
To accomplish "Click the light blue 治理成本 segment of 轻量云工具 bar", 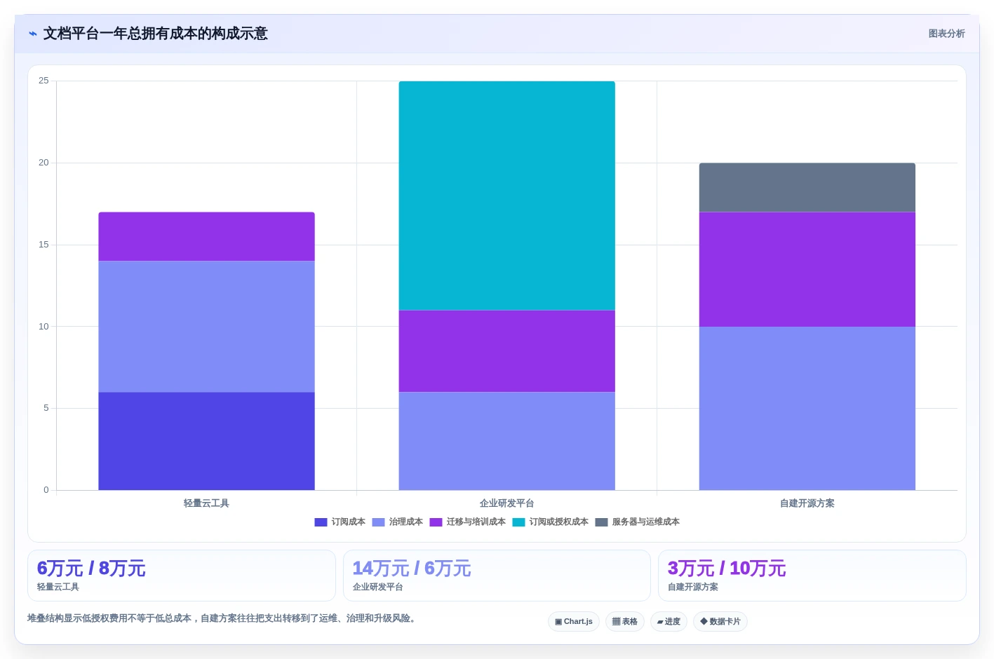I will [206, 327].
